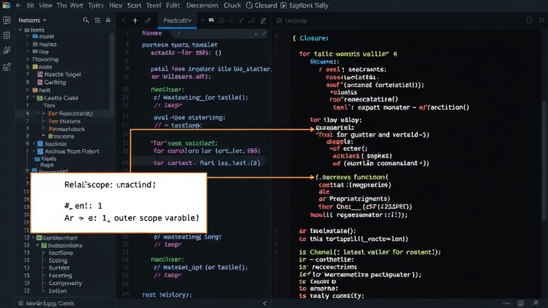Click the Closerd button in title bar
Screen dimensions: 548x308
(x=261, y=5)
